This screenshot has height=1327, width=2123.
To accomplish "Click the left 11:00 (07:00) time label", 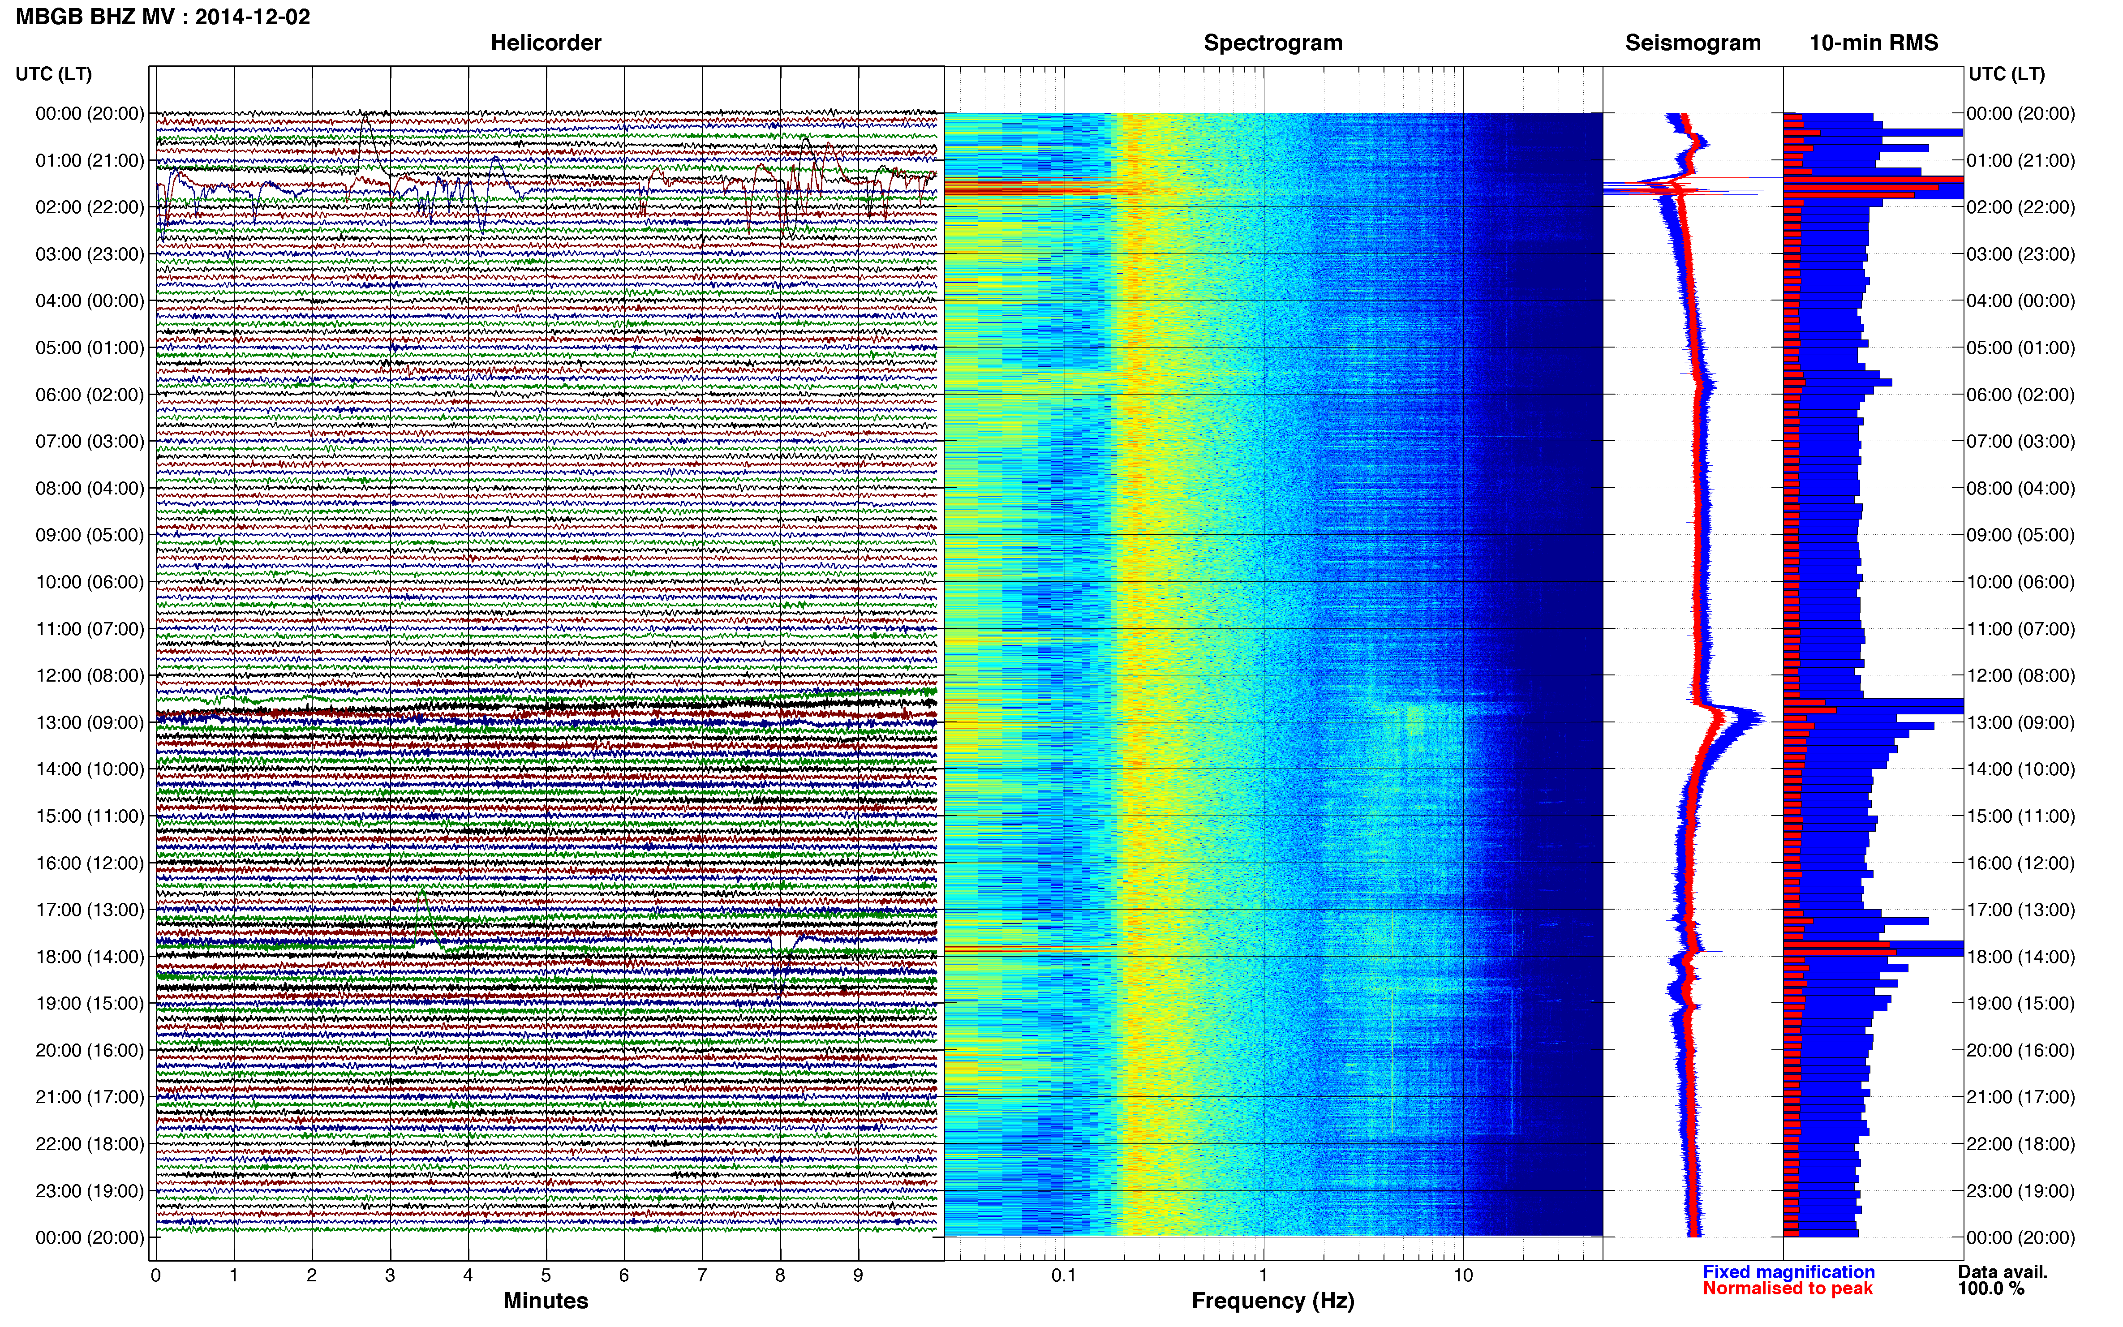I will tap(90, 628).
